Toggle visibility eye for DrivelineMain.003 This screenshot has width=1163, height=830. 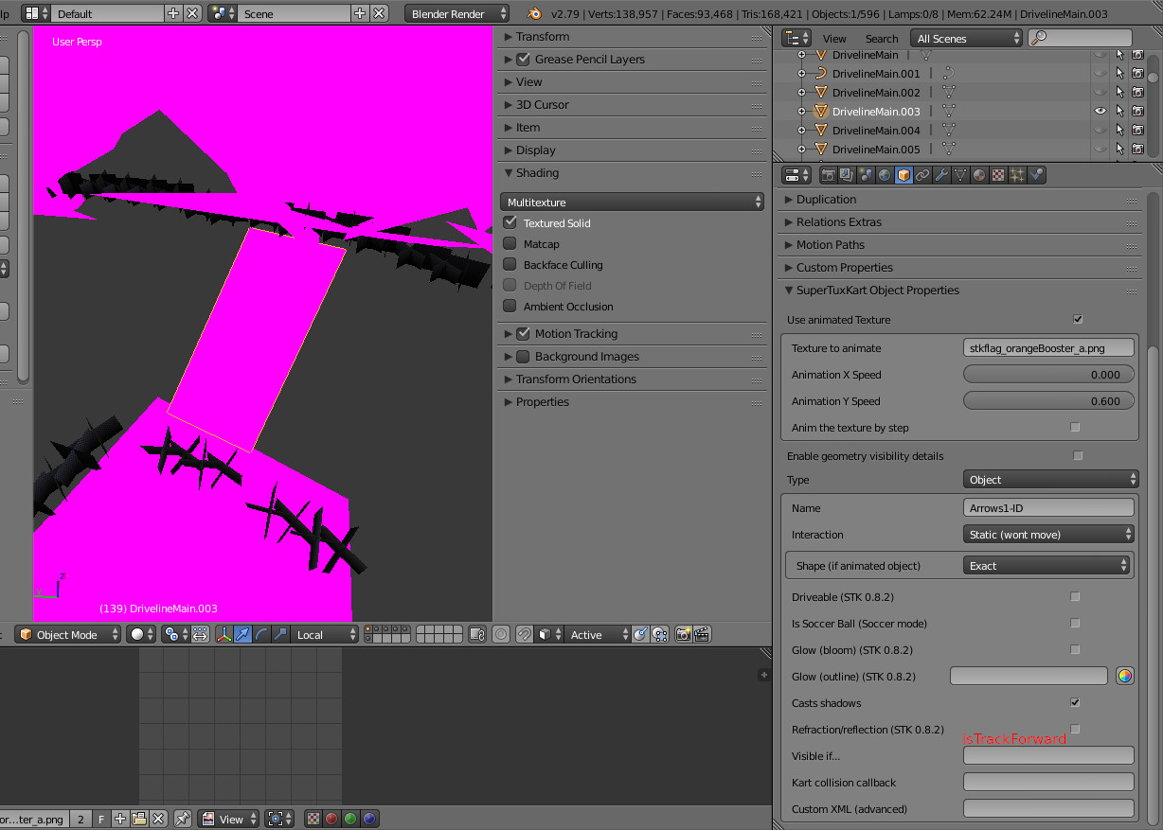[x=1100, y=112]
